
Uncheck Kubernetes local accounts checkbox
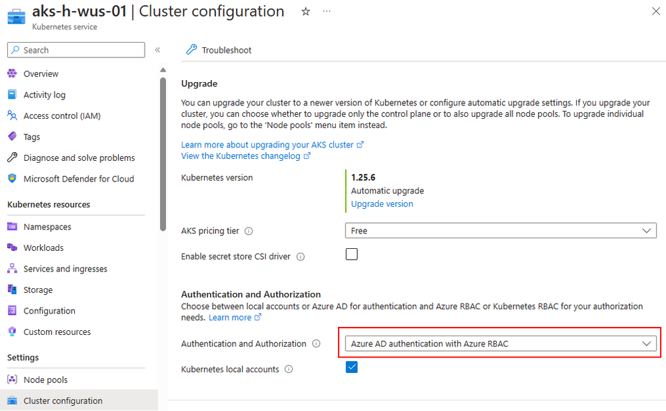pyautogui.click(x=352, y=367)
